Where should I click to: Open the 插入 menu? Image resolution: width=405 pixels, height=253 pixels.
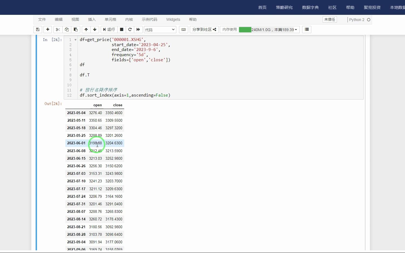pyautogui.click(x=92, y=19)
